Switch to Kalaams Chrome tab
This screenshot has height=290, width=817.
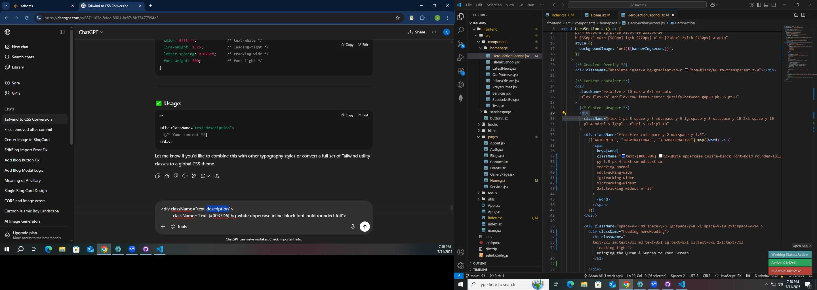[44, 6]
